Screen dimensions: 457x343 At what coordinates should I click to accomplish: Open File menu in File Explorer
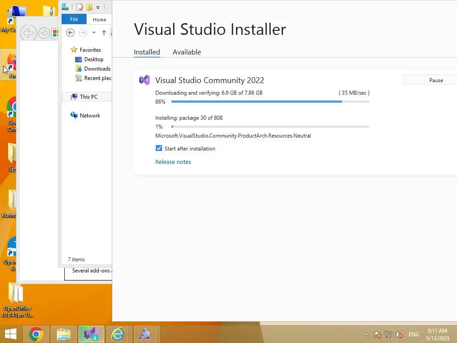(74, 19)
